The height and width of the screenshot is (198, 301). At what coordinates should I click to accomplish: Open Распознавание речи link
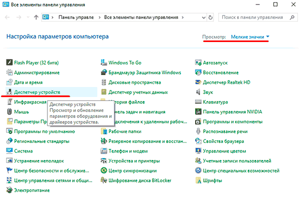[225, 131]
